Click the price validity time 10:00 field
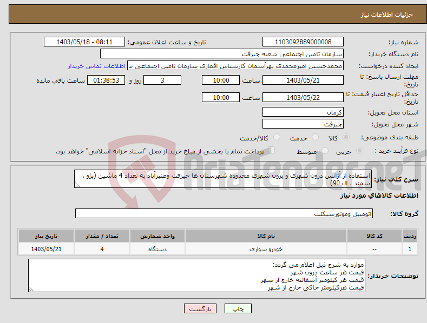This screenshot has height=323, width=427. tap(221, 97)
